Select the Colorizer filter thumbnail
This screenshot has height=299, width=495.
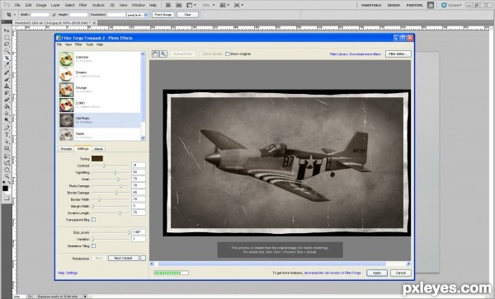[x=67, y=59]
